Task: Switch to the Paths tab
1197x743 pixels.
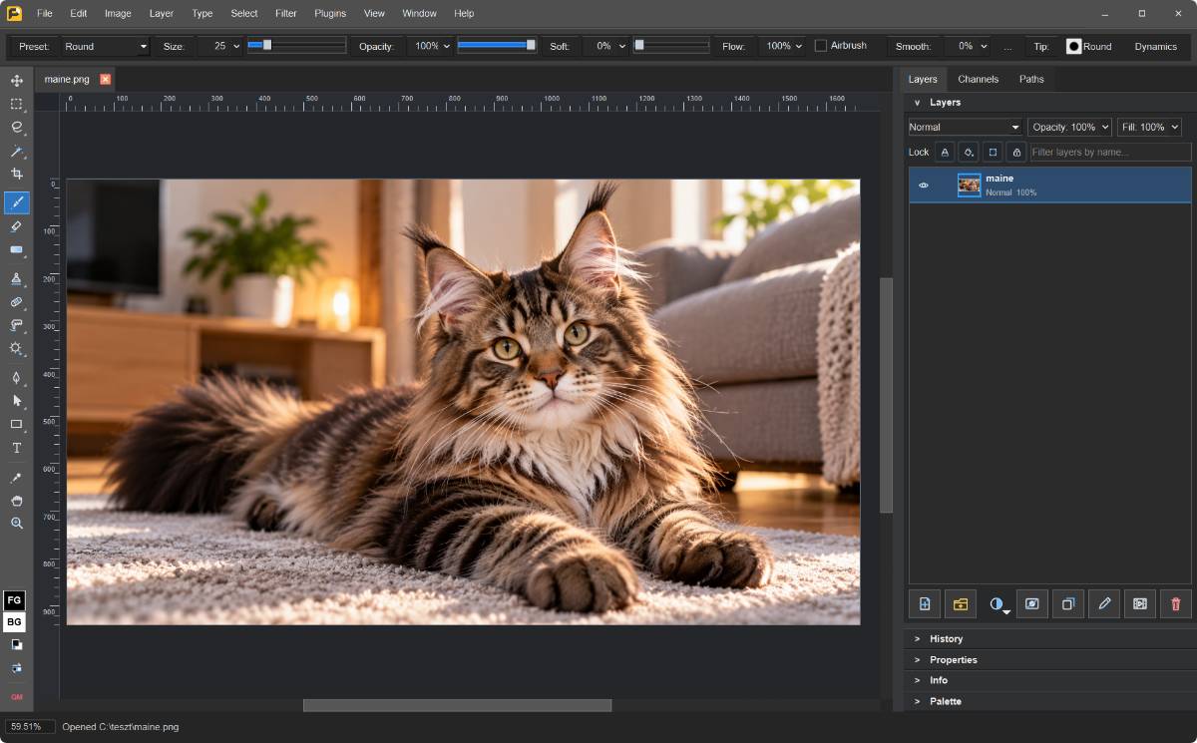Action: (x=1031, y=79)
